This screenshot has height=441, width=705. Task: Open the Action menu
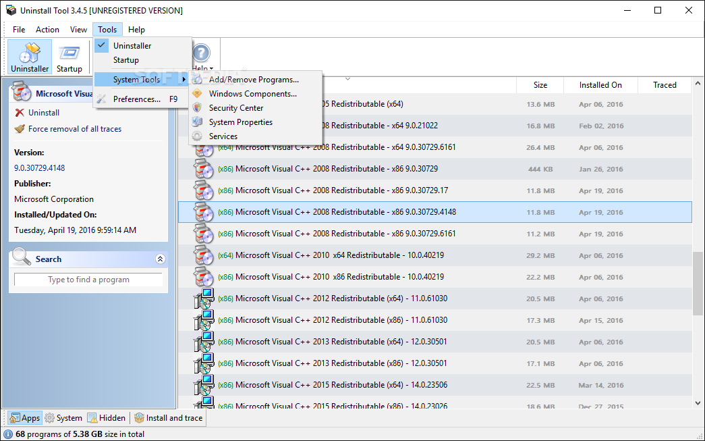(47, 30)
